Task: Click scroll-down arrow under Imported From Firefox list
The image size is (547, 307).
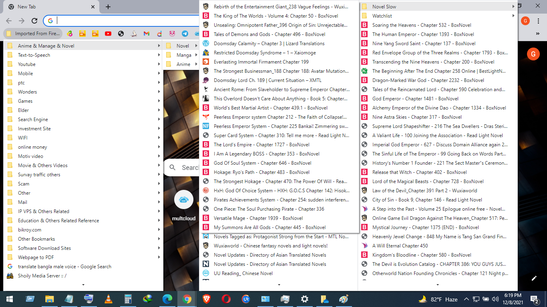Action: click(83, 285)
